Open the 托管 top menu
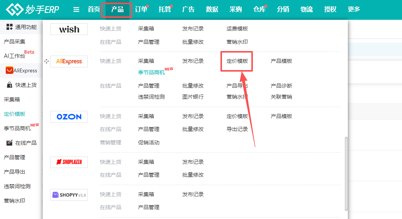The image size is (402, 219). pyautogui.click(x=165, y=10)
